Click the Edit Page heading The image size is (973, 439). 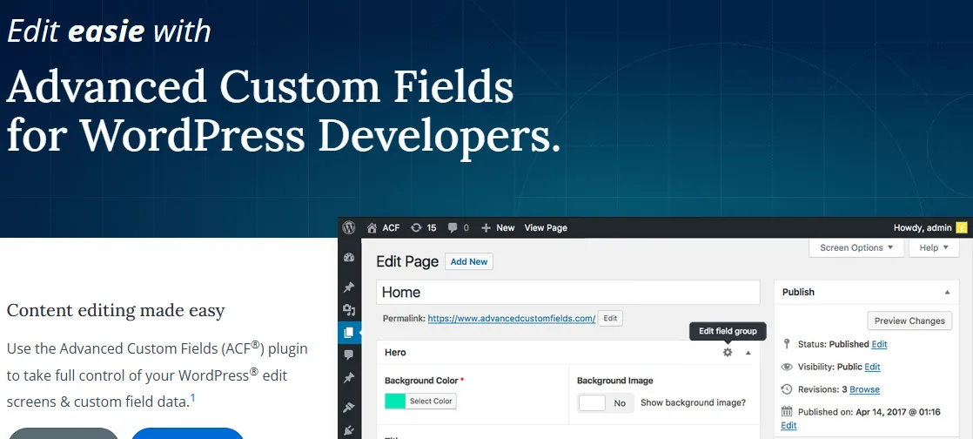click(407, 261)
